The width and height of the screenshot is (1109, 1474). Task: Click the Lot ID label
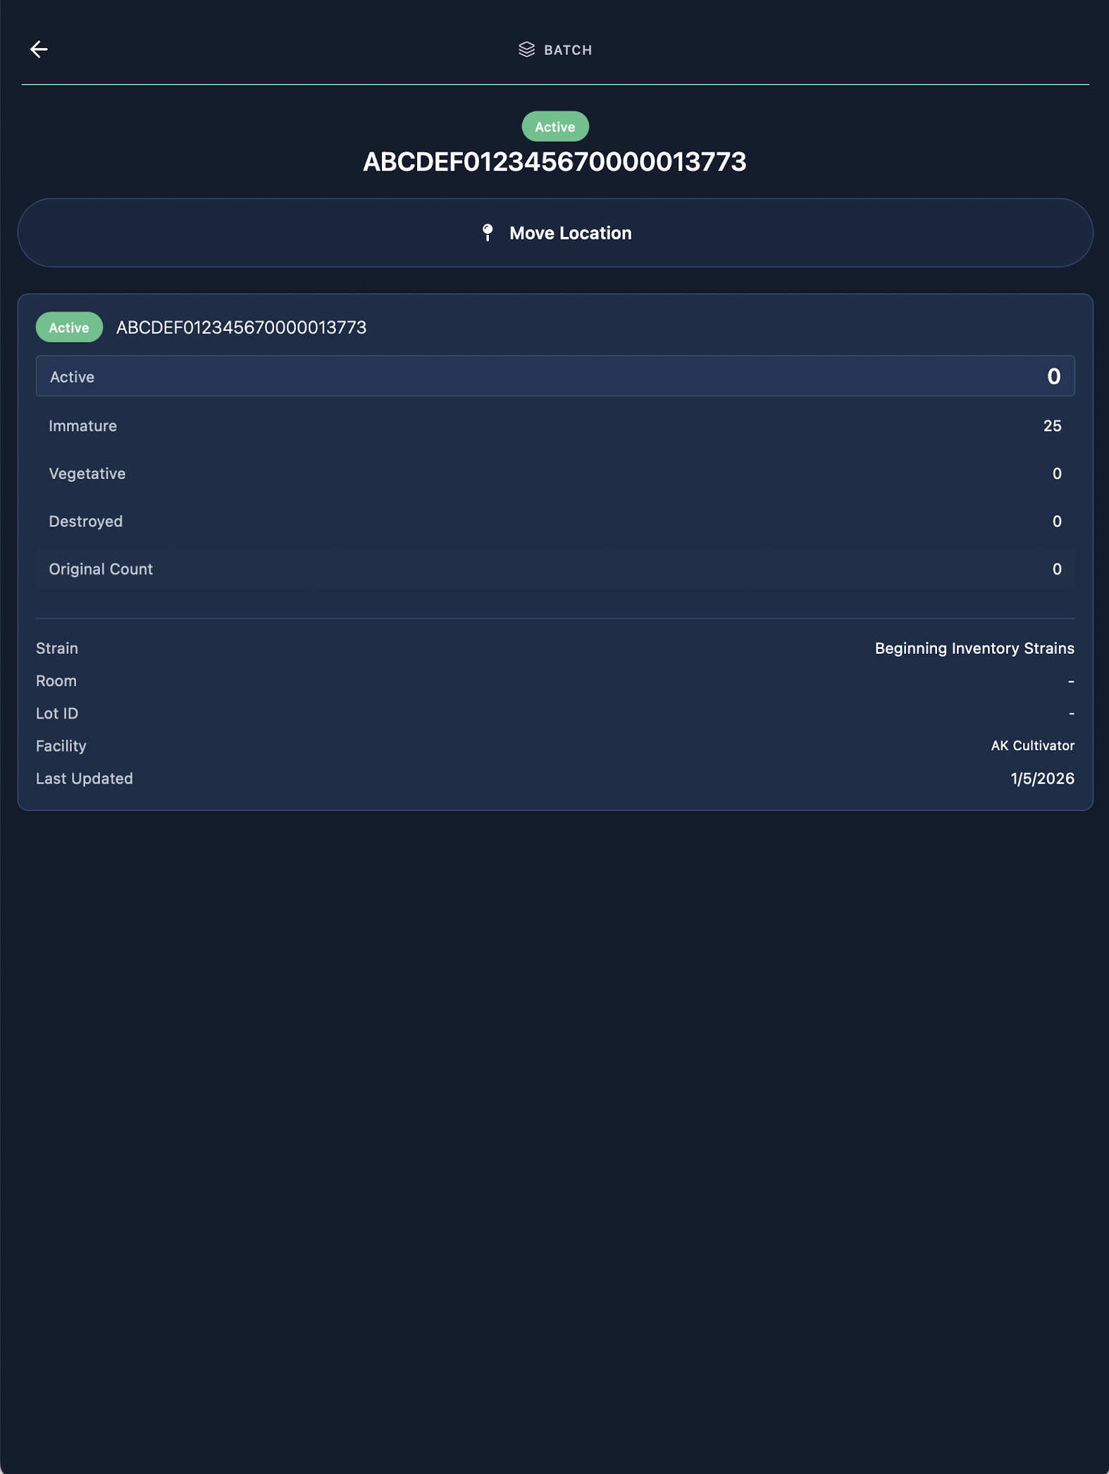57,713
